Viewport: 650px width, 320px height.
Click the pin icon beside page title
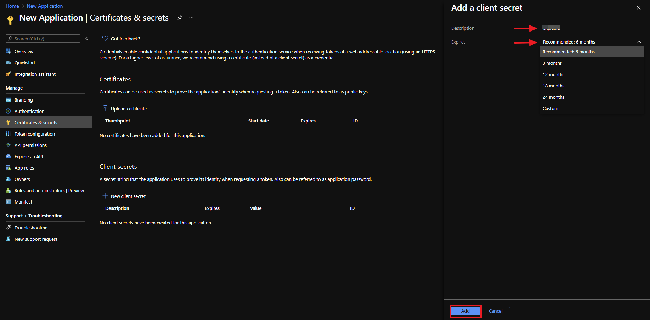(x=180, y=18)
